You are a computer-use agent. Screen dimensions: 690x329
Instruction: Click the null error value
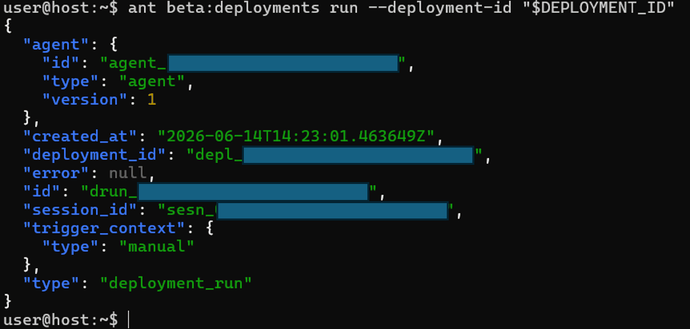pos(127,174)
